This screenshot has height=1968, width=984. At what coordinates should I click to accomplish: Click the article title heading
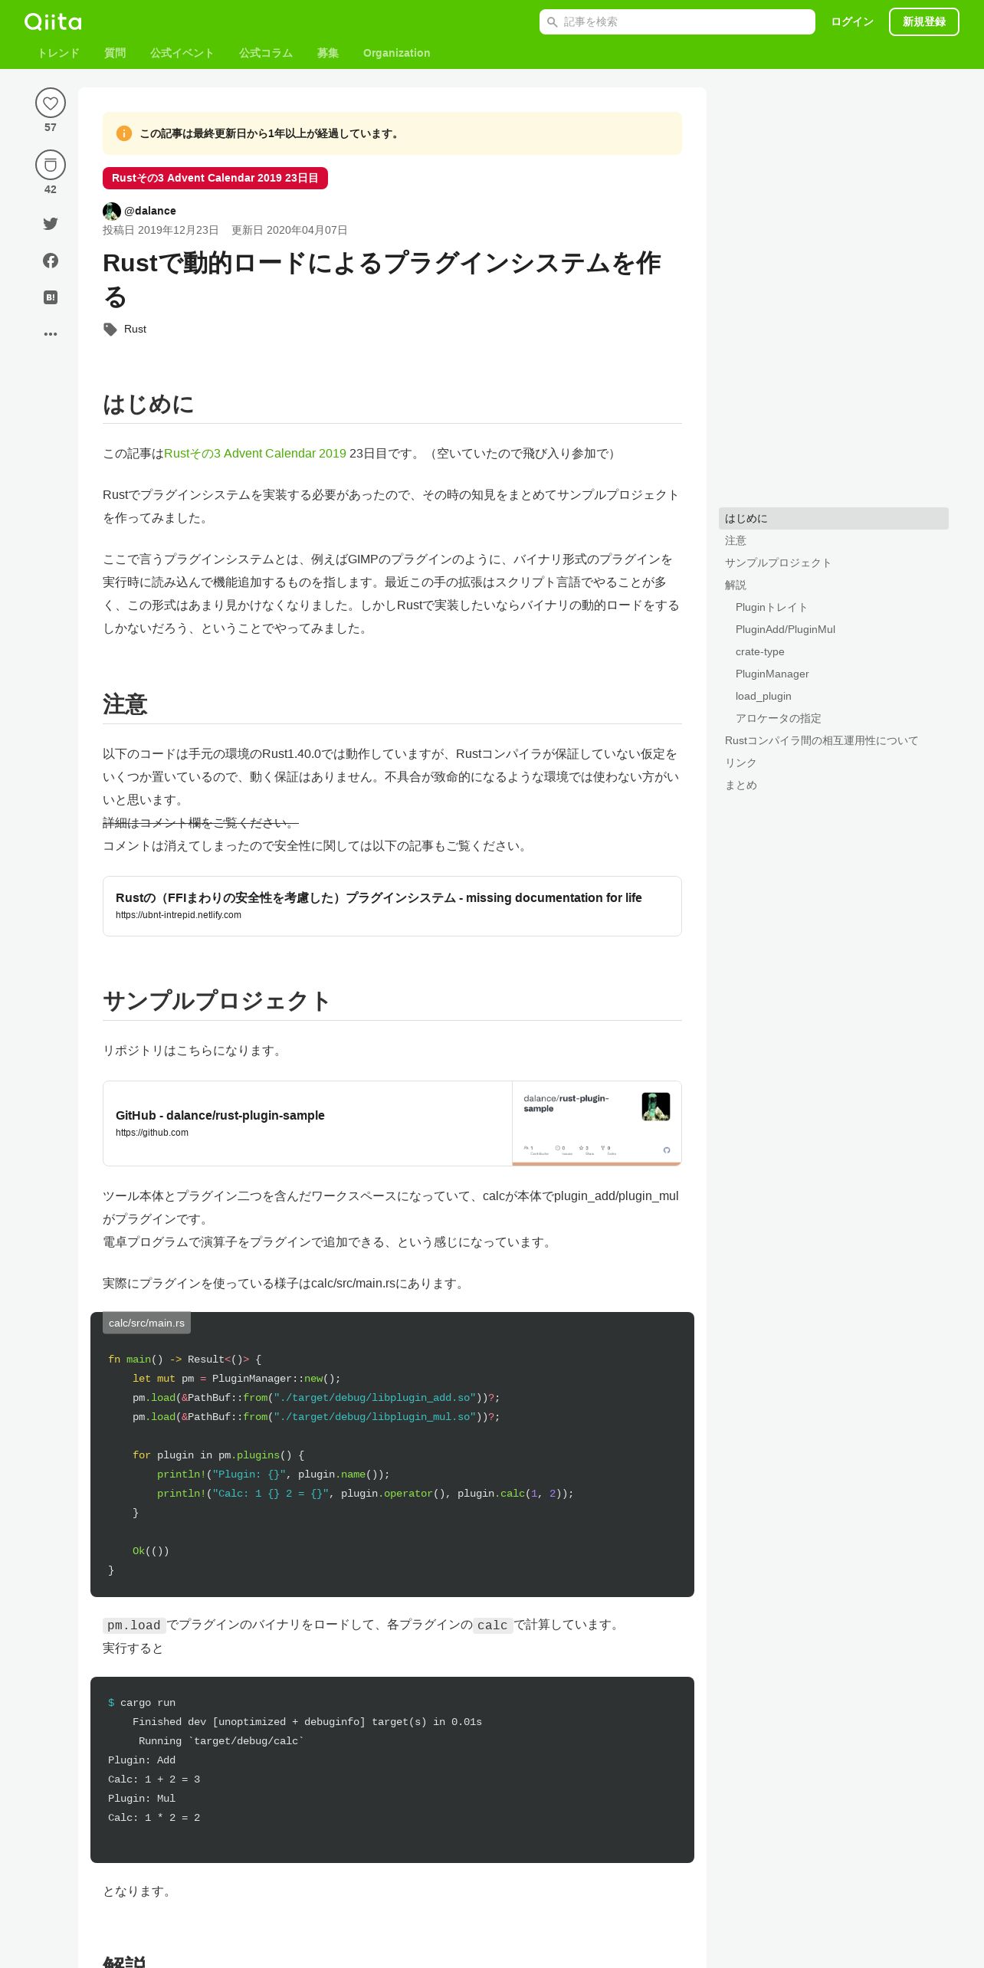point(382,280)
